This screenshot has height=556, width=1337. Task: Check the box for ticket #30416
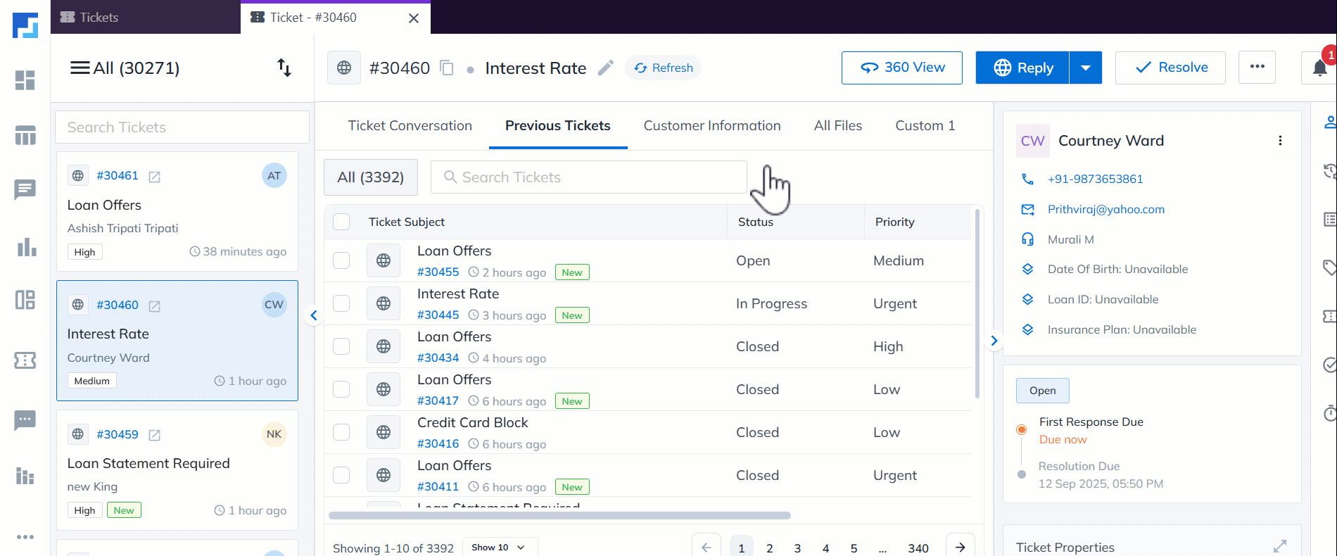[341, 432]
